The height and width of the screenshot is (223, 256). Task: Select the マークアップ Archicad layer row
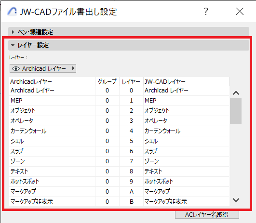(x=52, y=192)
